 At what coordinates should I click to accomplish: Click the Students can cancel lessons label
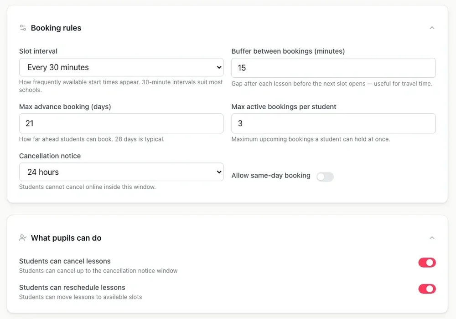(65, 261)
